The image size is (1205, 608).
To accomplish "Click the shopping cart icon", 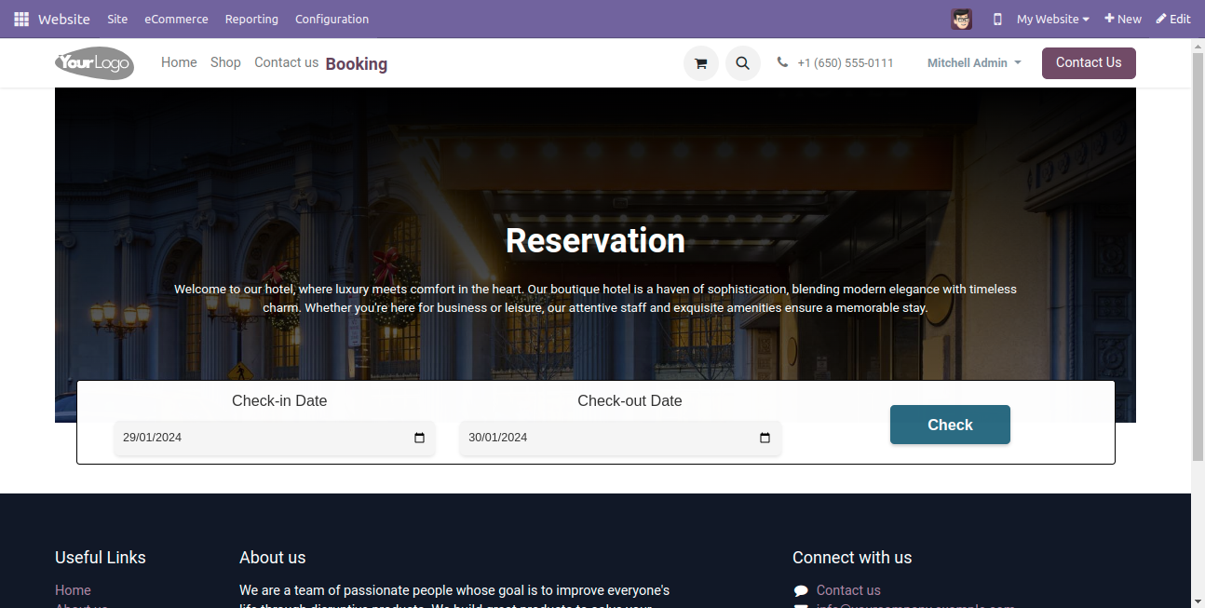I will point(700,63).
